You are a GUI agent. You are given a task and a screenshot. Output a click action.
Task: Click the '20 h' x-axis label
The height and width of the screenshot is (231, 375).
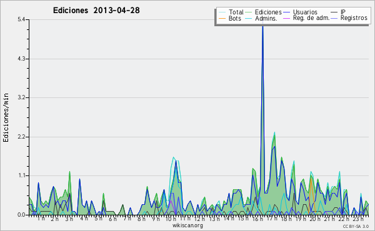(315, 219)
